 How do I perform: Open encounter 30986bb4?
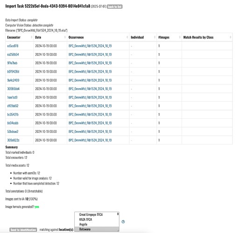(x=14, y=89)
